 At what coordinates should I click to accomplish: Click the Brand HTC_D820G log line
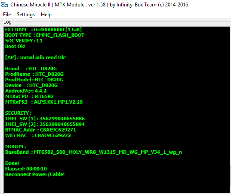pyautogui.click(x=31, y=69)
